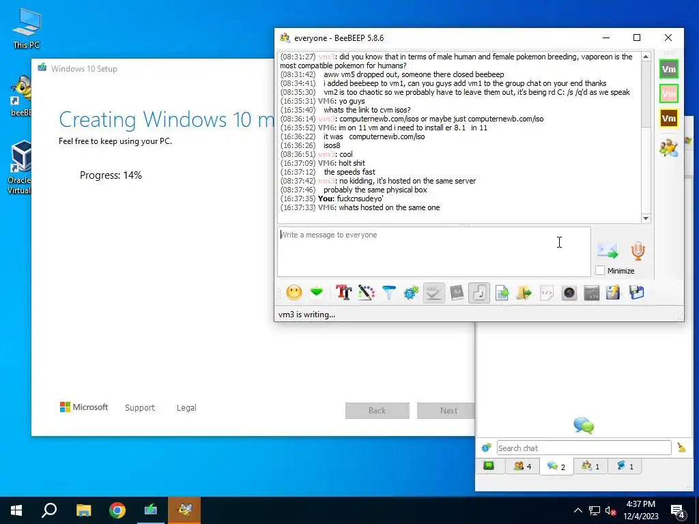Toggle the music note beep sound
The image size is (699, 524).
click(x=479, y=293)
